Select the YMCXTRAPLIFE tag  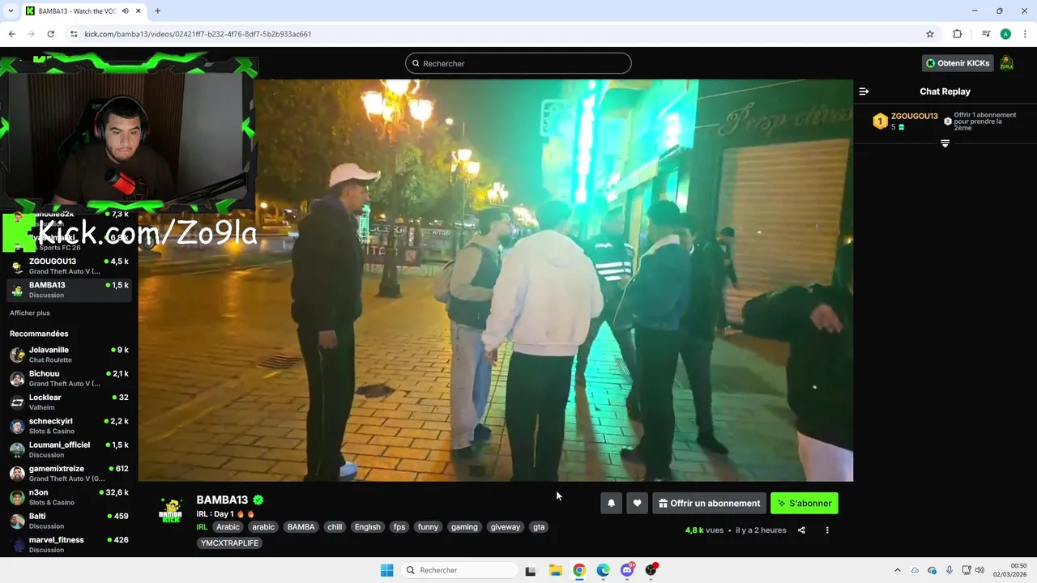pyautogui.click(x=229, y=543)
